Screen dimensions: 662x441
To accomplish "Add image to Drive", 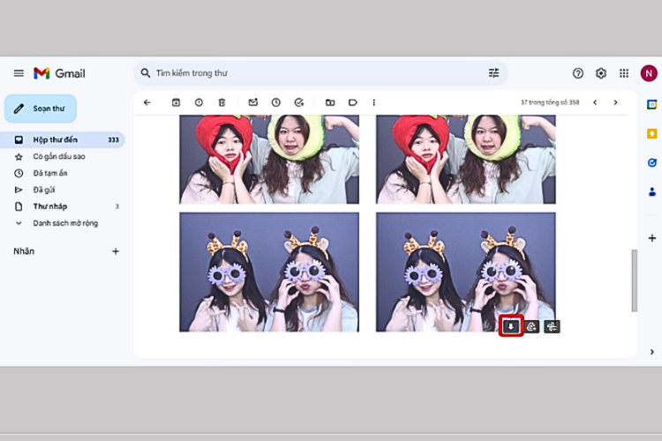I will pos(531,326).
